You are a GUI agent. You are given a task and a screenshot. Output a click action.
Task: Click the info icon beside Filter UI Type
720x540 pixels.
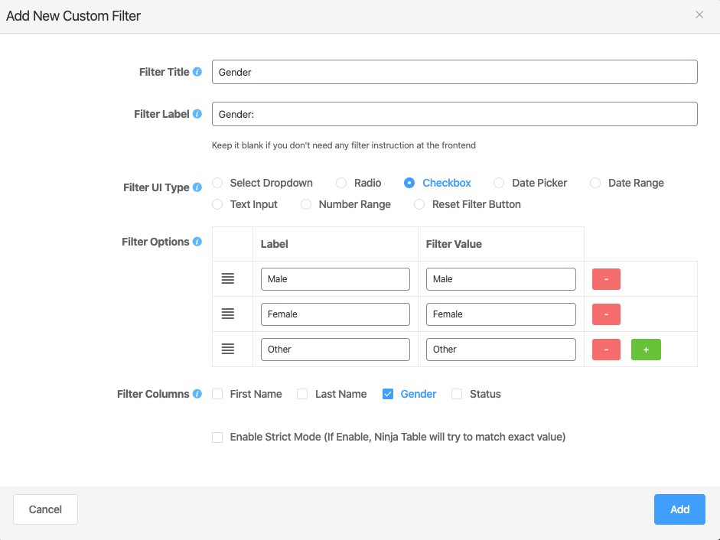click(x=197, y=187)
